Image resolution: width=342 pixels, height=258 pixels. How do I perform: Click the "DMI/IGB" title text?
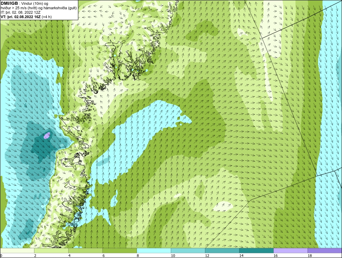click(x=9, y=3)
